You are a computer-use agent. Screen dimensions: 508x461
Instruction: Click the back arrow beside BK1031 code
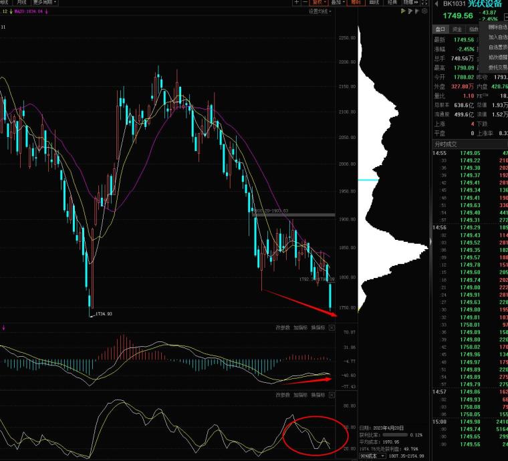[x=436, y=4]
